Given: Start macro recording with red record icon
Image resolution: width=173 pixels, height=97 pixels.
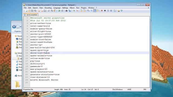Looking at the screenshot, I should pos(102,11).
